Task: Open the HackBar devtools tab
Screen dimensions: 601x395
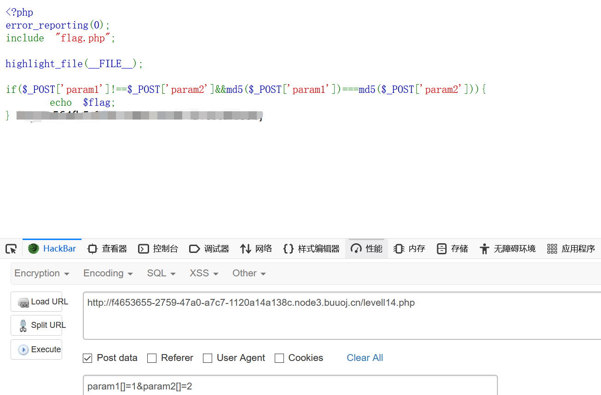Action: tap(52, 249)
